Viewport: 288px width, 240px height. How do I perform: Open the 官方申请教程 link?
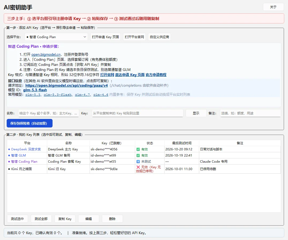[156, 75]
